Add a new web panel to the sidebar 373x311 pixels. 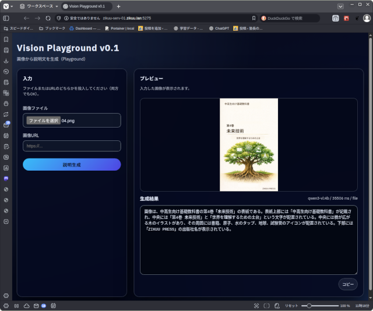[6, 221]
